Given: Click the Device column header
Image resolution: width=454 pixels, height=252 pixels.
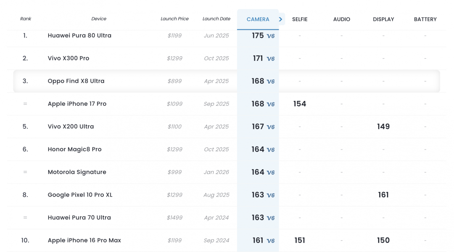Looking at the screenshot, I should [99, 19].
